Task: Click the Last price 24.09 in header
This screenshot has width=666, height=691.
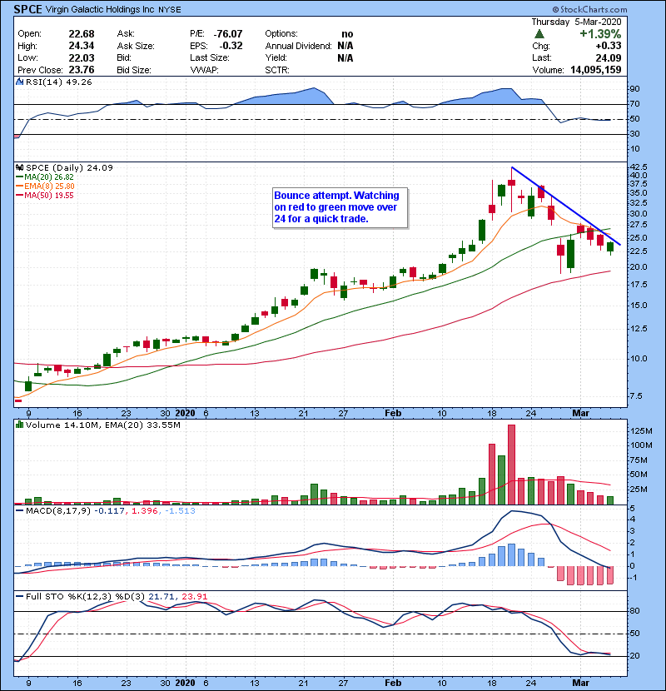Action: 609,57
